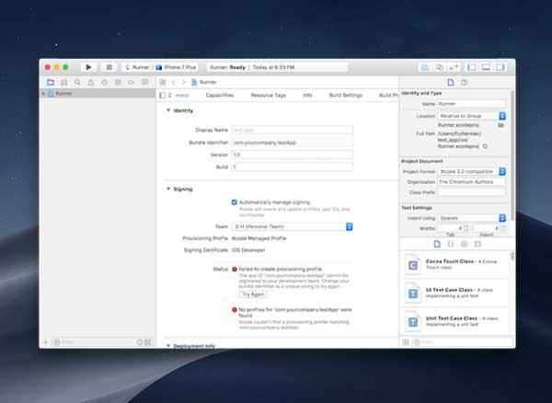The height and width of the screenshot is (403, 552).
Task: Adjust the Indent width stepper
Action: point(503,228)
